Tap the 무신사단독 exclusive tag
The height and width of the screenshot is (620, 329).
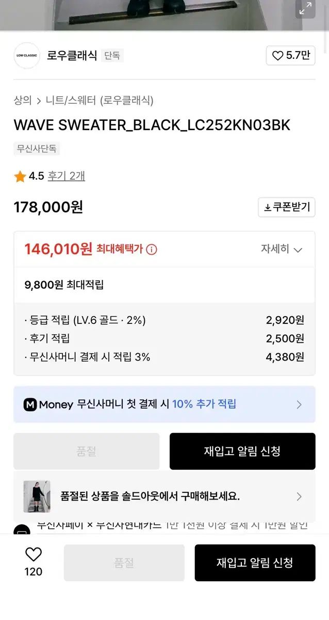pos(37,149)
